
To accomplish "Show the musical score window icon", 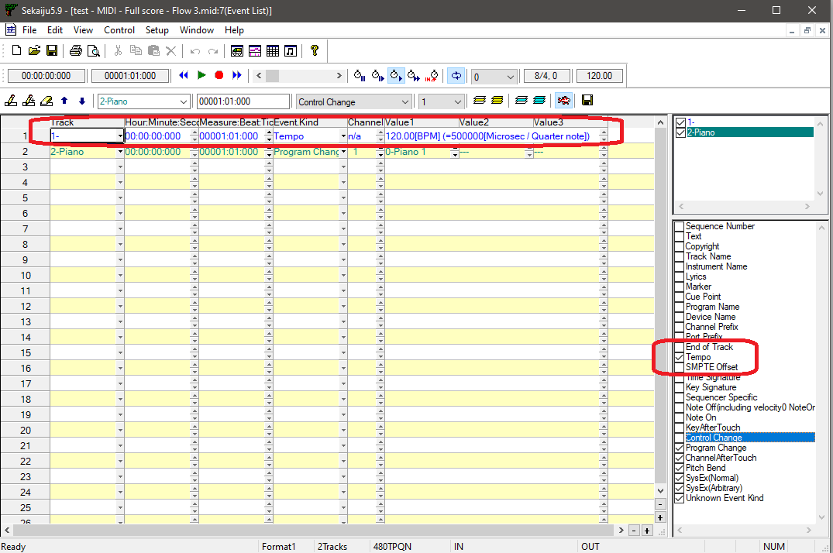I will 290,51.
